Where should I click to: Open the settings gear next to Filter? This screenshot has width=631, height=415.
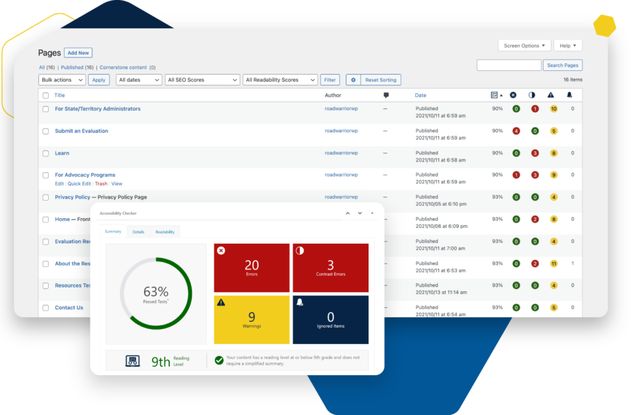click(353, 79)
